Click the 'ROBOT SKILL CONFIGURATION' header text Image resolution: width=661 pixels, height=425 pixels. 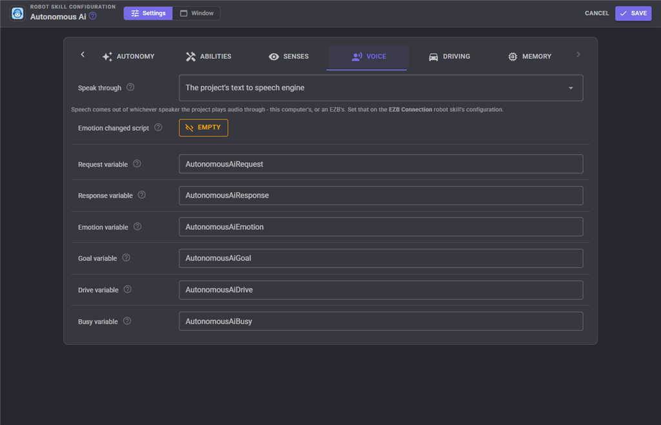pyautogui.click(x=73, y=6)
